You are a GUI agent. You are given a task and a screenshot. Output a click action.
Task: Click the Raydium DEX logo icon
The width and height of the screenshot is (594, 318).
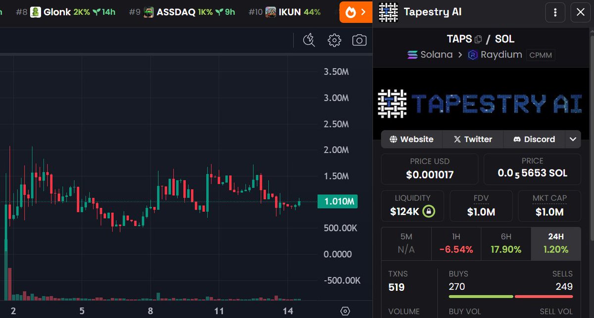coord(472,55)
